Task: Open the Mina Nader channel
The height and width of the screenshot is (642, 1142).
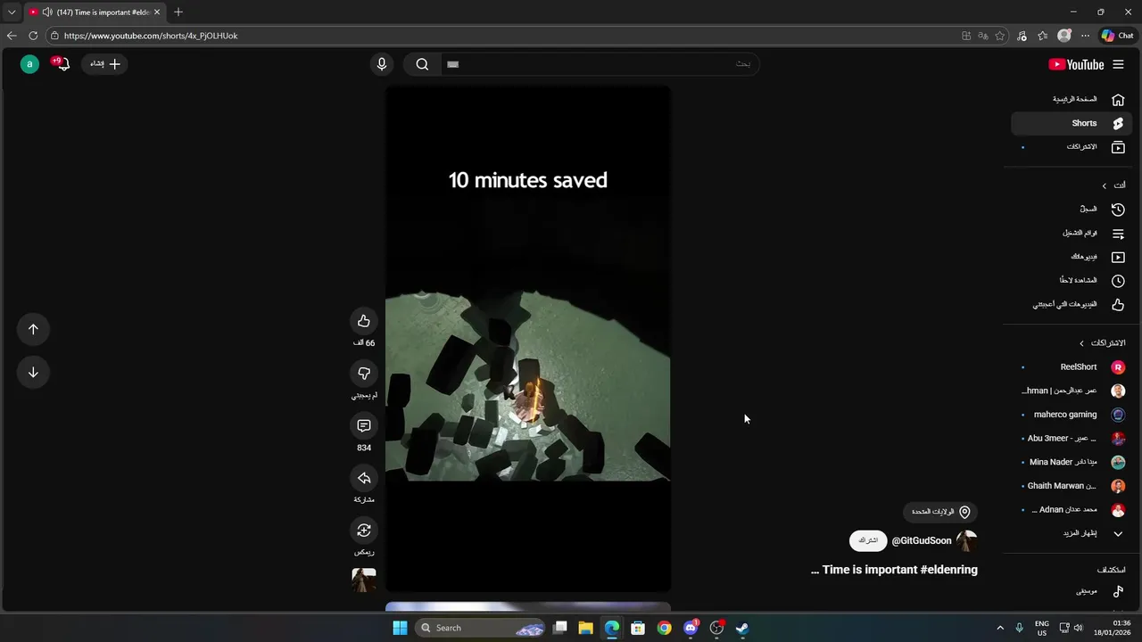Action: [x=1071, y=462]
